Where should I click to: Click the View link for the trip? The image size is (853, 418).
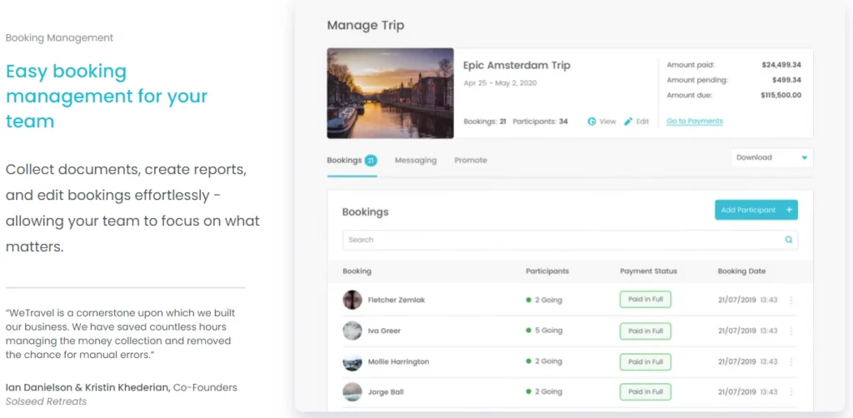601,122
